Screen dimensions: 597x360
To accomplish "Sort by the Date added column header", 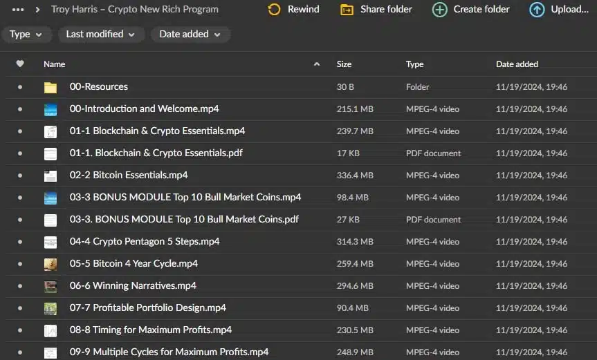I will 517,64.
